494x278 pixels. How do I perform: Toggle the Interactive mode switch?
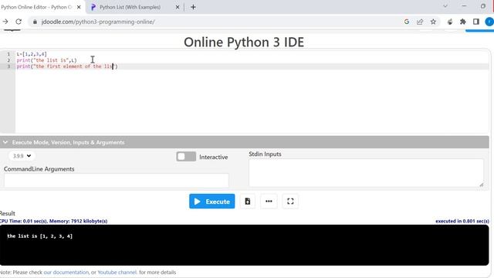[186, 157]
